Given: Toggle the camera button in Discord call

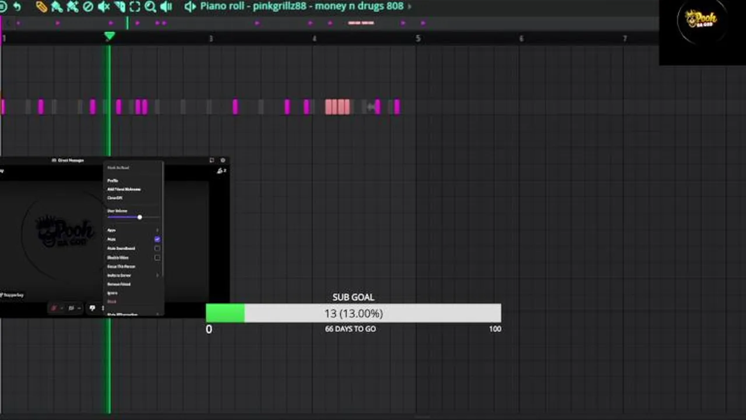Looking at the screenshot, I should pyautogui.click(x=71, y=308).
